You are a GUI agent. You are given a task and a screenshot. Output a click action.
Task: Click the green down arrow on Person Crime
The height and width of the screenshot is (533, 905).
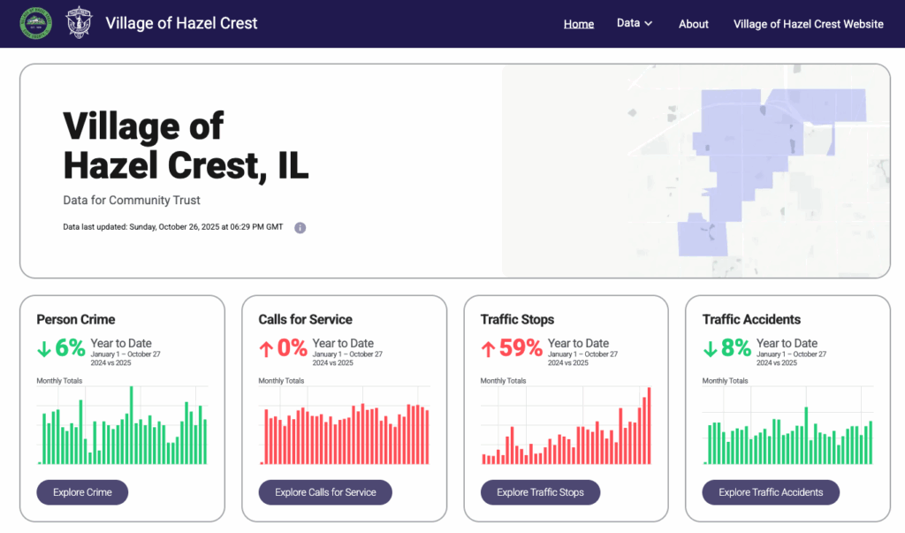pos(44,349)
